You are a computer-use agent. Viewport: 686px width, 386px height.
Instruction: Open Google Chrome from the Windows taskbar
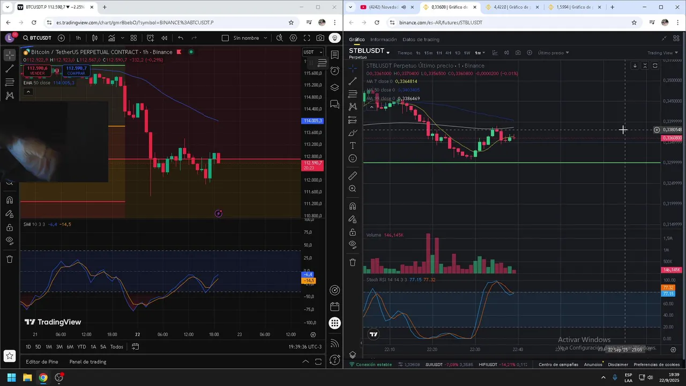tap(43, 377)
